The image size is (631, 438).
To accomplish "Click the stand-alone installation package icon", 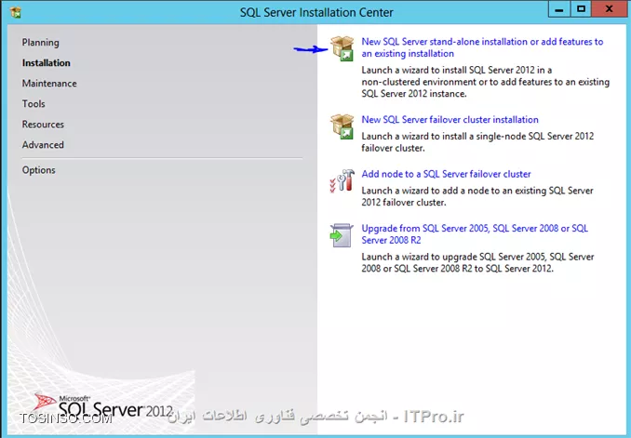I will click(342, 48).
